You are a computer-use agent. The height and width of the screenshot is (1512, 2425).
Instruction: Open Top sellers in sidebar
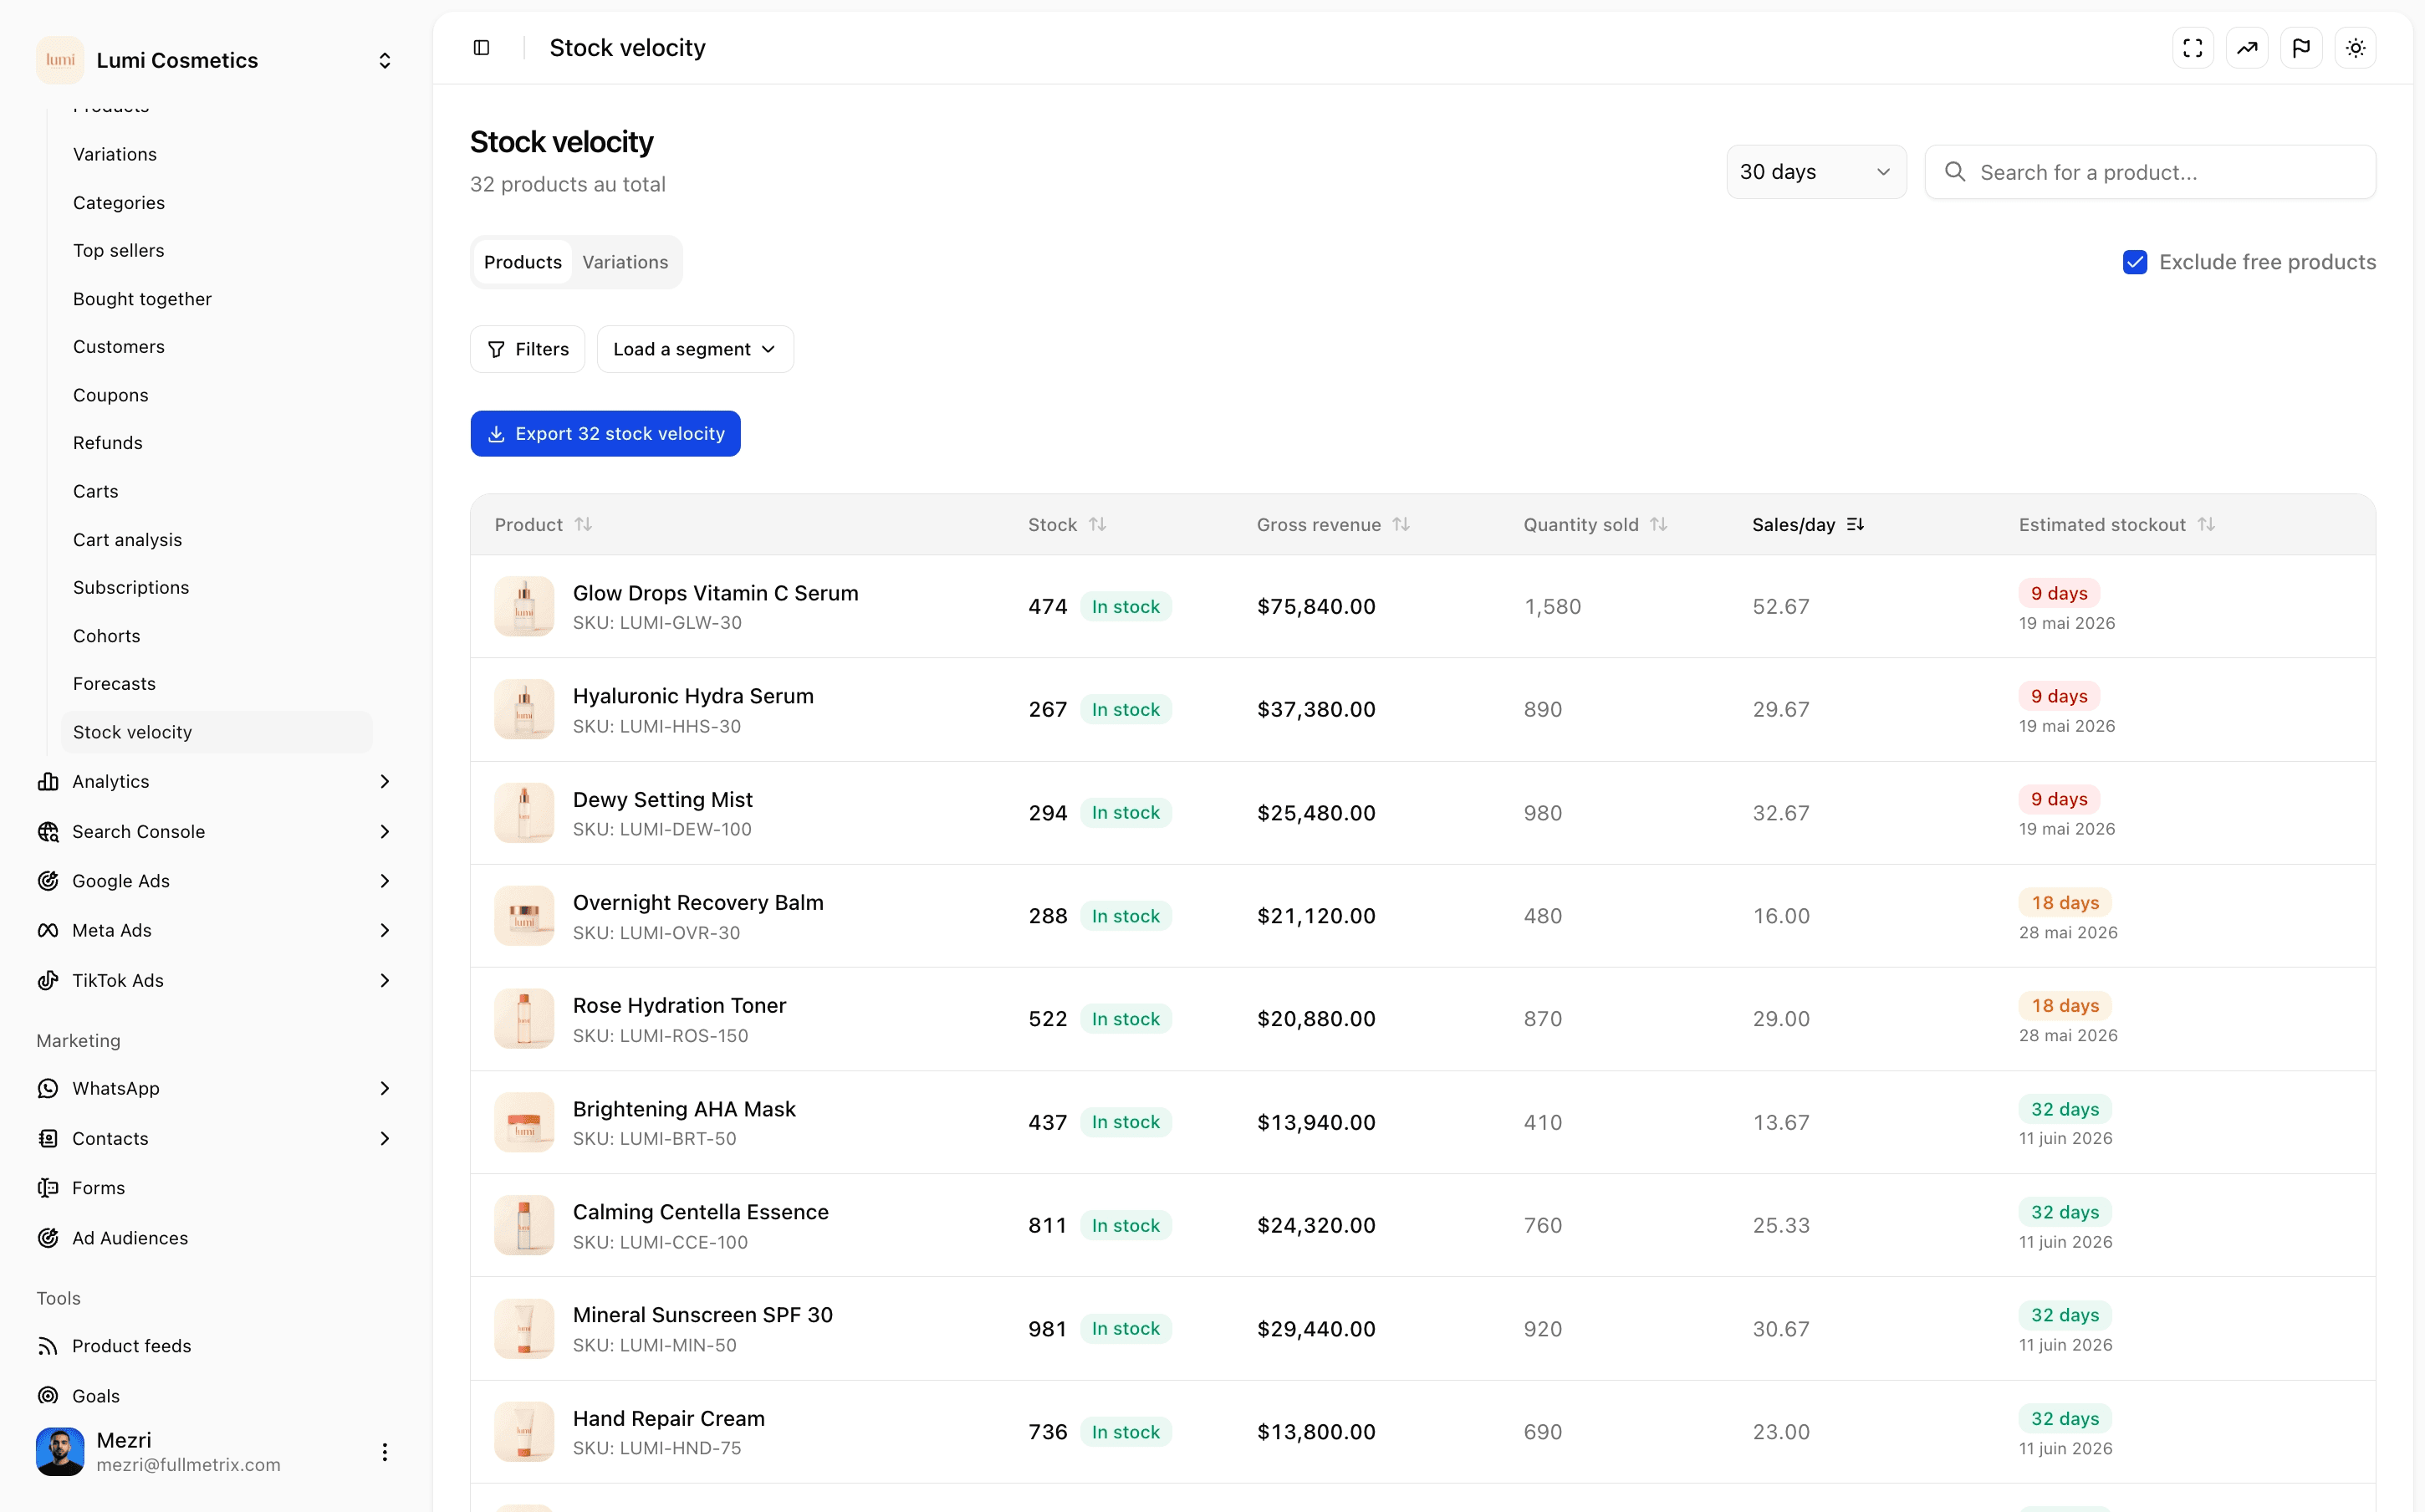coord(118,251)
